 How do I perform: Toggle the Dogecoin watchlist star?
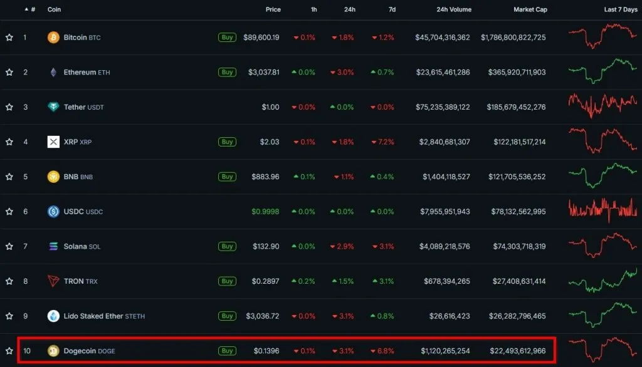(x=9, y=351)
